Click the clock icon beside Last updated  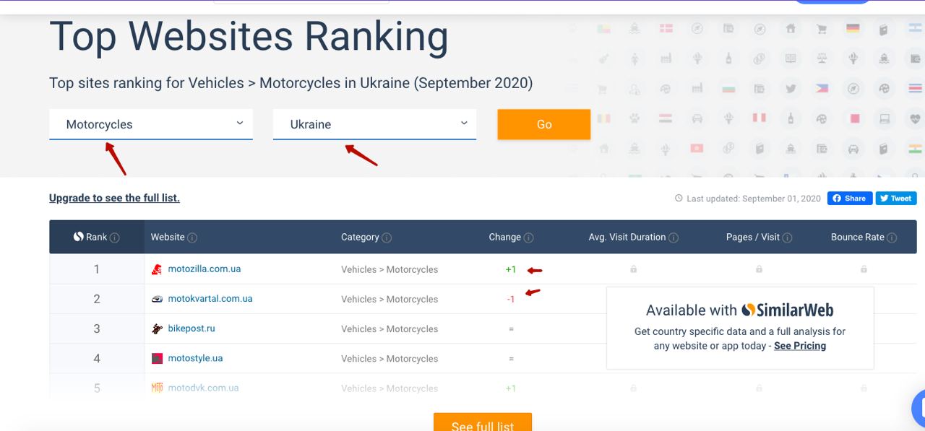click(679, 198)
